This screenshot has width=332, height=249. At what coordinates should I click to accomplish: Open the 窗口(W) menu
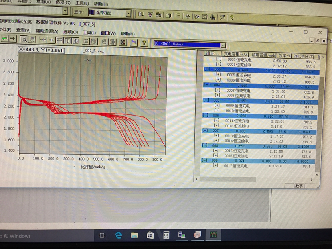[108, 33]
